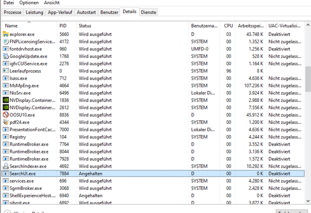Open the Datei menu
The height and width of the screenshot is (213, 311).
(8, 3)
